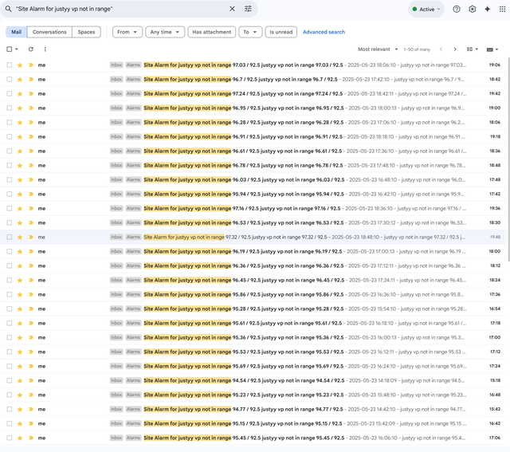Viewport: 510px width, 452px height.
Task: Open the select-all dropdown arrow
Action: coord(17,49)
